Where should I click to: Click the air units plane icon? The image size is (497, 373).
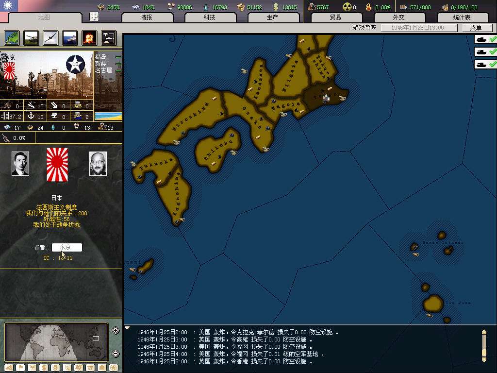pyautogui.click(x=50, y=38)
